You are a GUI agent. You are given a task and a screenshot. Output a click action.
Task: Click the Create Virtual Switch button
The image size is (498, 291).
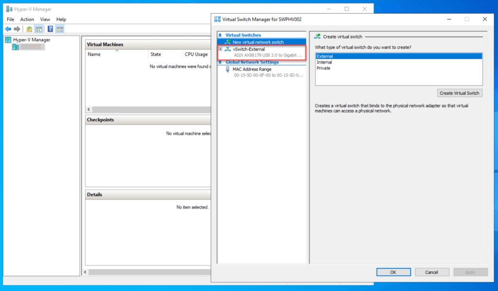coord(459,93)
